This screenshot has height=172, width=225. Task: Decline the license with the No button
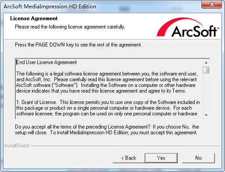[x=198, y=158]
